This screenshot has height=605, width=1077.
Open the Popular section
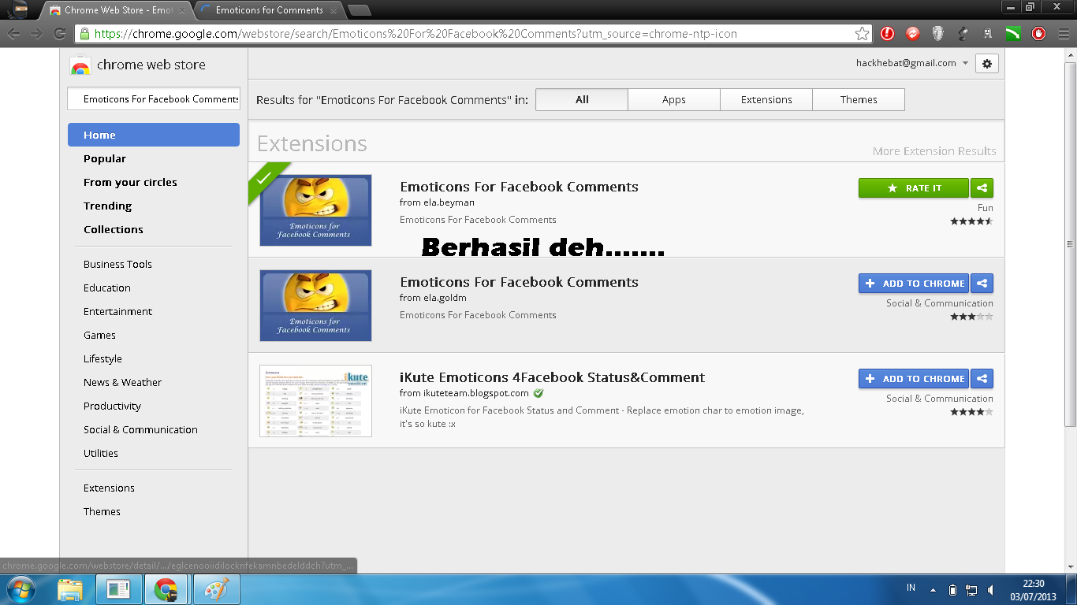(105, 158)
